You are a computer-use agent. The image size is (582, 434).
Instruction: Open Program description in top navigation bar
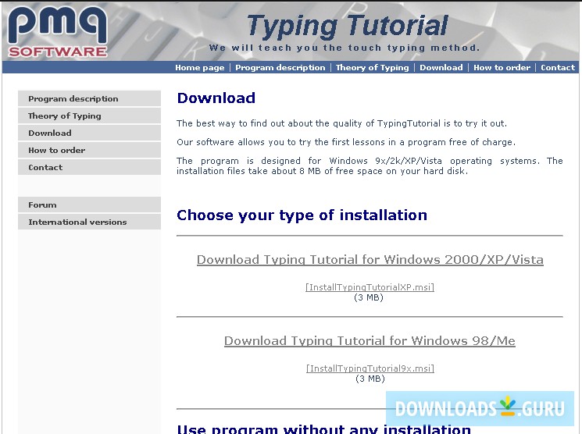[x=280, y=67]
